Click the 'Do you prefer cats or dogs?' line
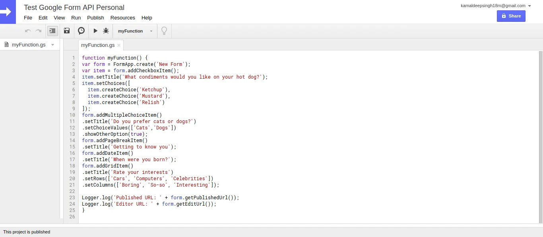 coord(139,121)
